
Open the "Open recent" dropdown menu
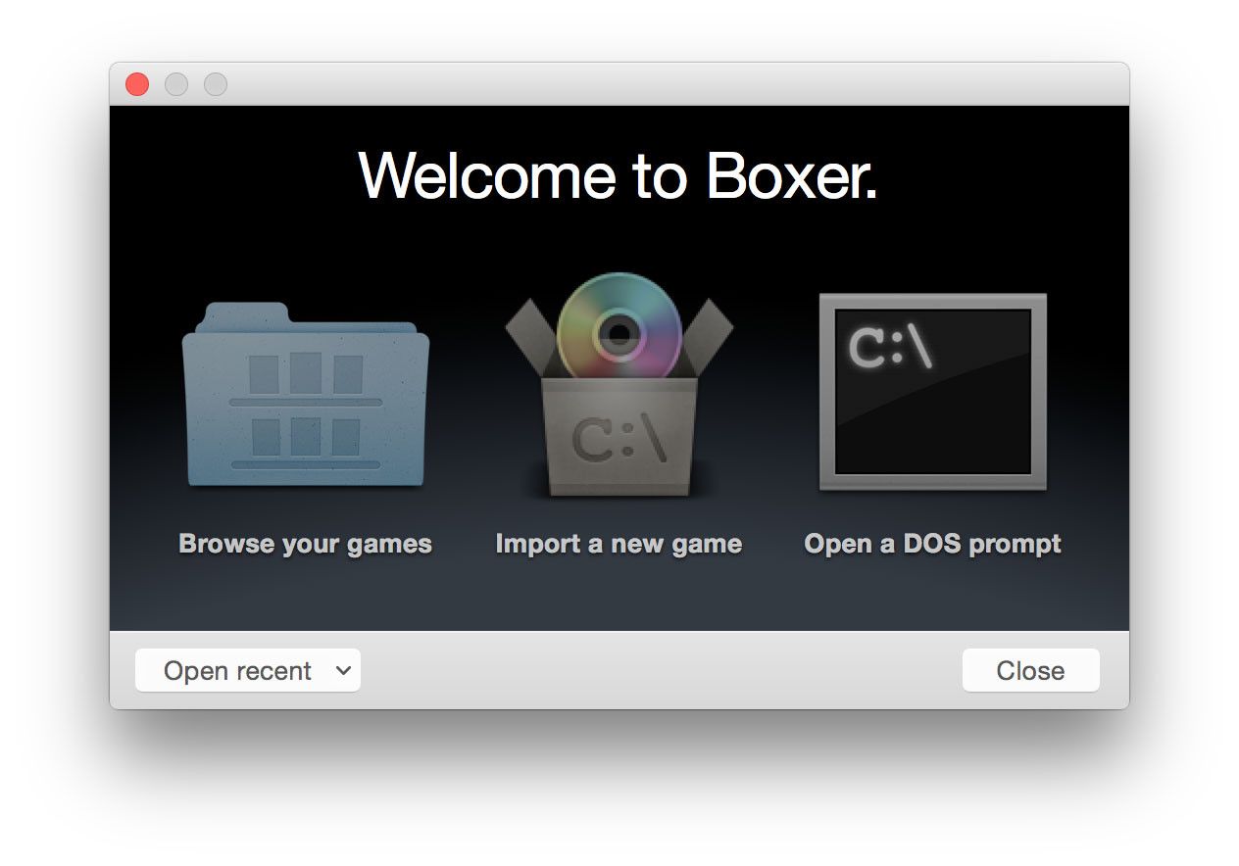pos(238,671)
